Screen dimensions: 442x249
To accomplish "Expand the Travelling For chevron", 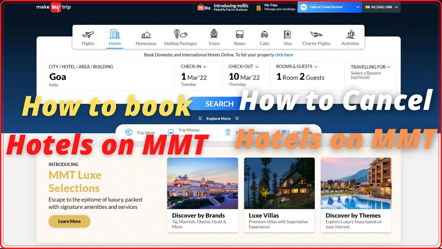I will 388,67.
